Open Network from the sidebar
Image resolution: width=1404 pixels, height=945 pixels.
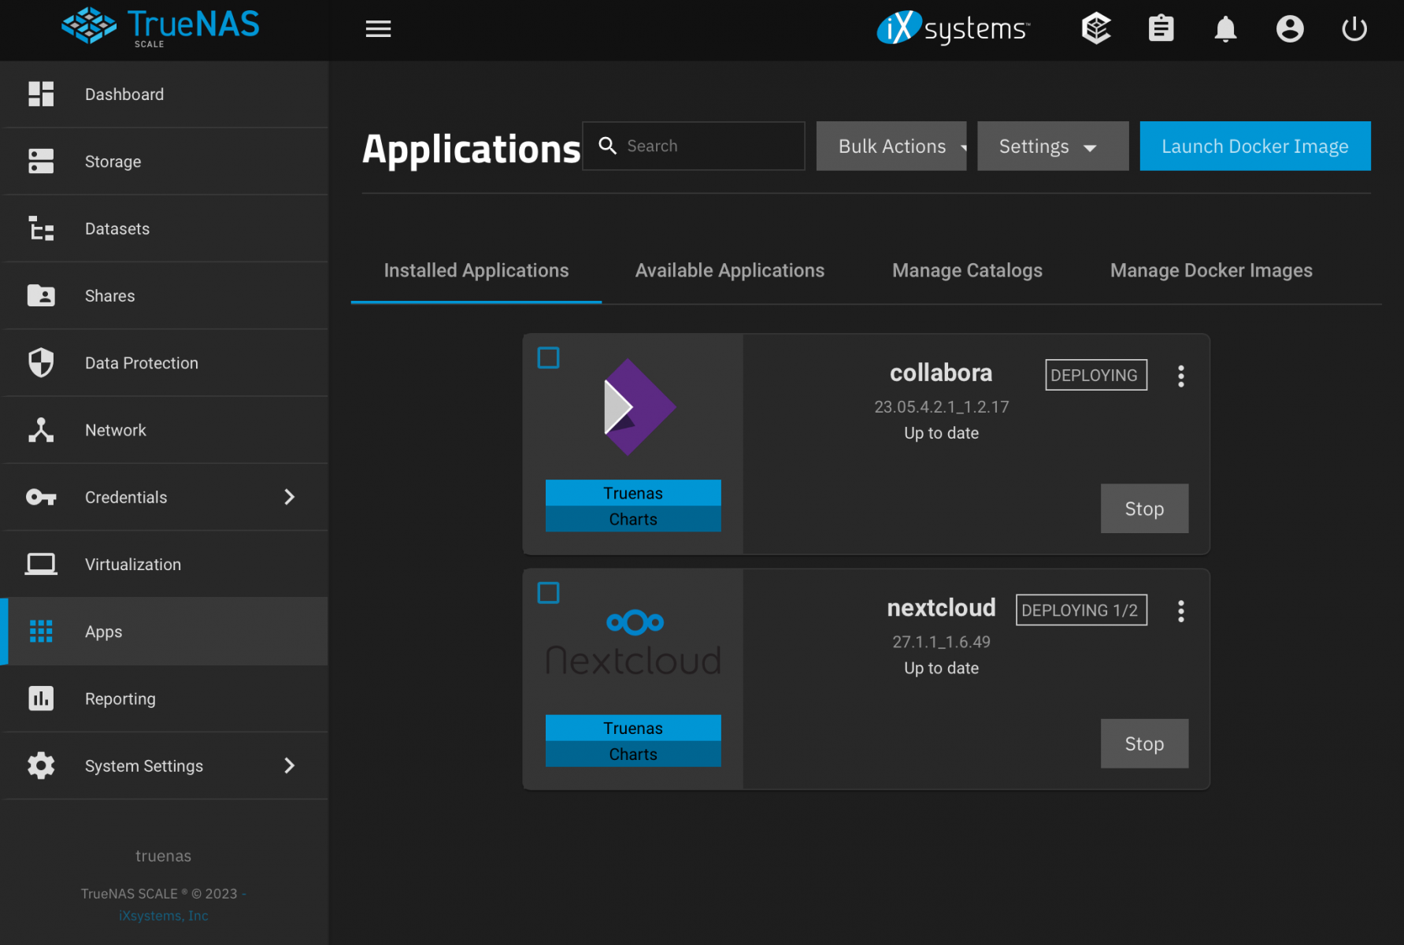point(165,430)
